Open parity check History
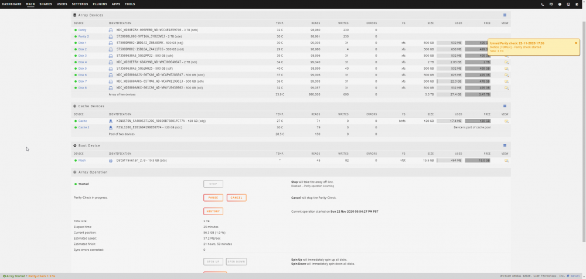This screenshot has width=586, height=279. click(x=213, y=212)
